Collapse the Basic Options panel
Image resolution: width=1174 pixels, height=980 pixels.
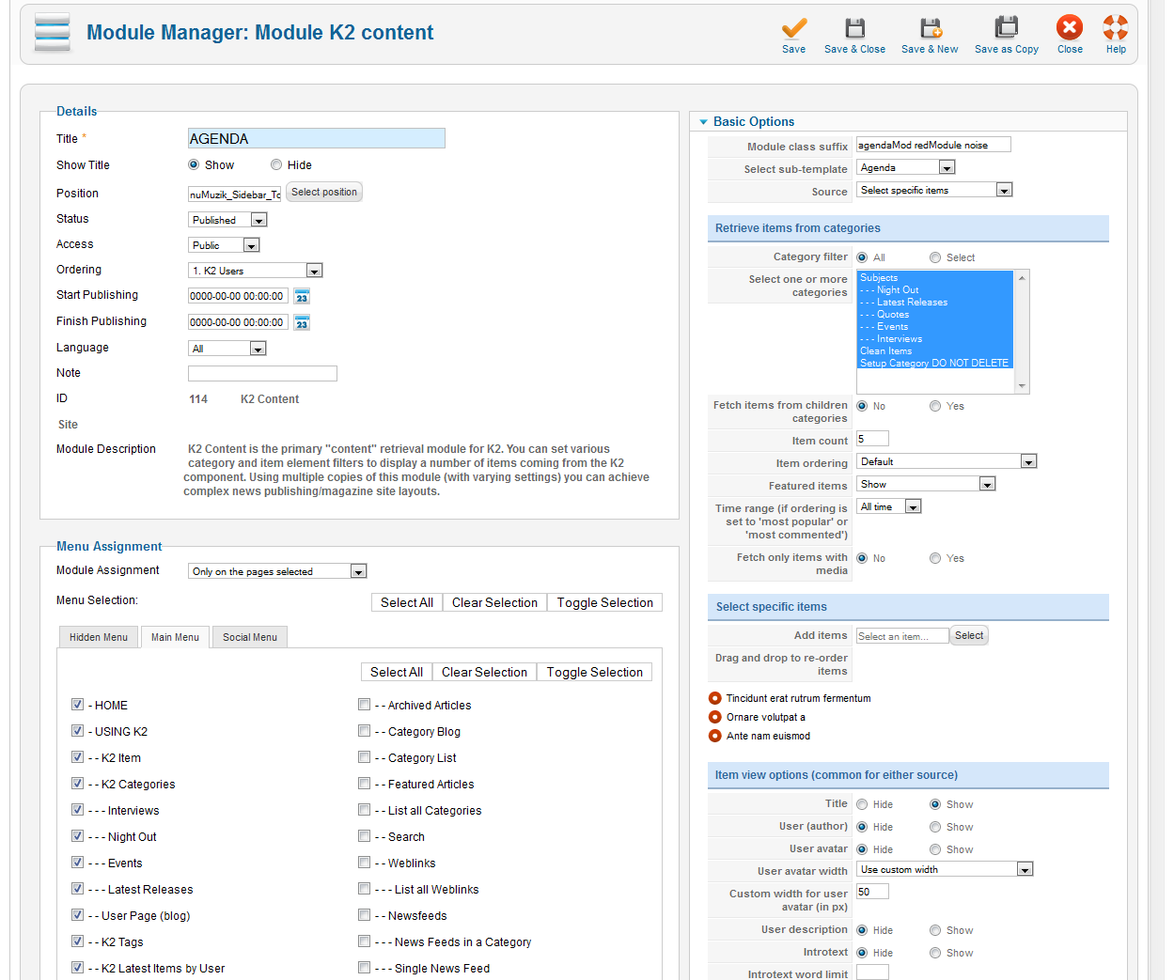[703, 122]
